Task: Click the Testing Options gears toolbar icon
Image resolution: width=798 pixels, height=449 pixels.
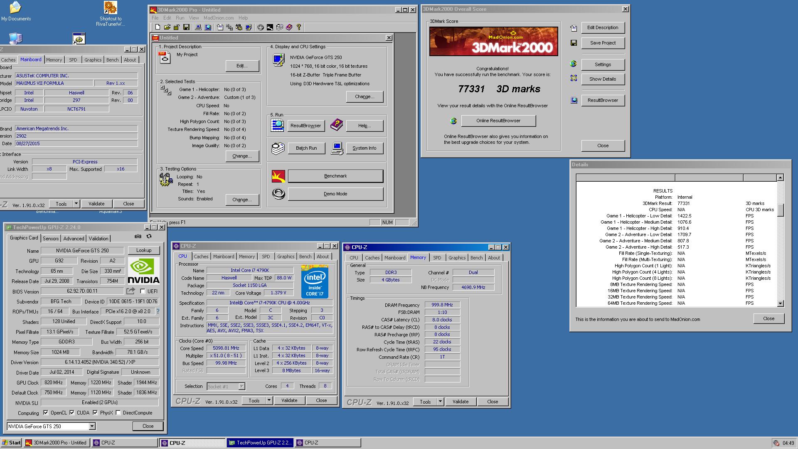Action: coord(239,27)
